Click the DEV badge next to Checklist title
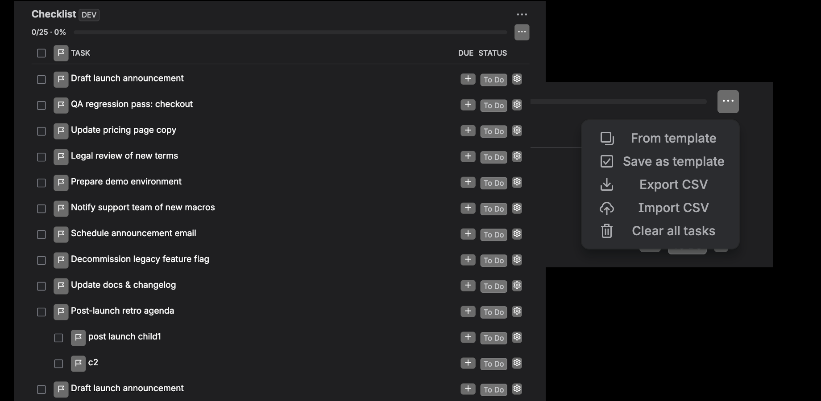 (89, 15)
